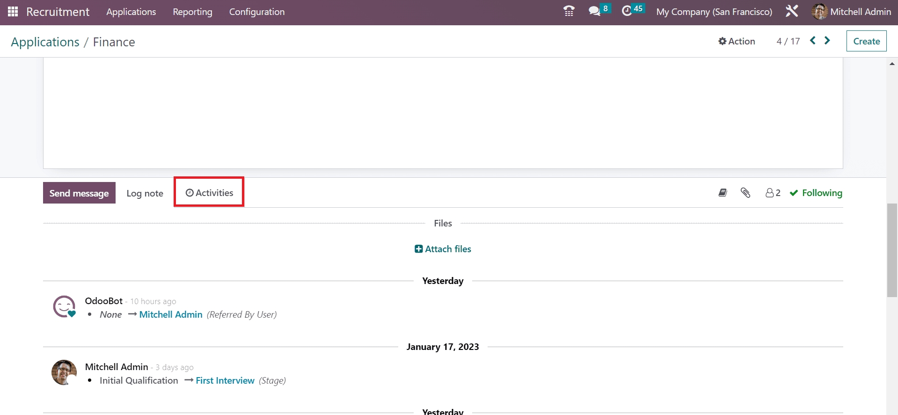
Task: Open the Configuration menu
Action: [x=256, y=12]
